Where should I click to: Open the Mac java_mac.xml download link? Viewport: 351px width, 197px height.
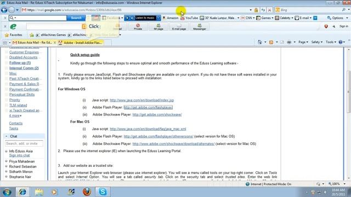point(148,129)
